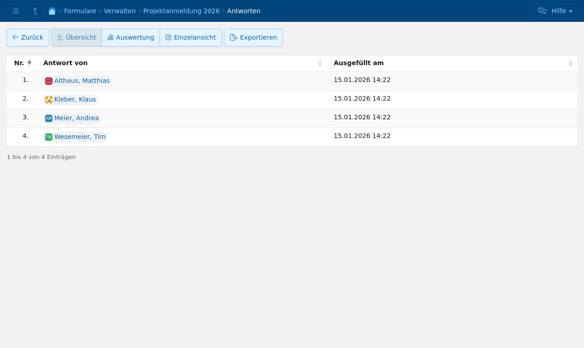The image size is (584, 348).
Task: Click Klaus Kleber's yellow avatar icon
Action: 49,100
